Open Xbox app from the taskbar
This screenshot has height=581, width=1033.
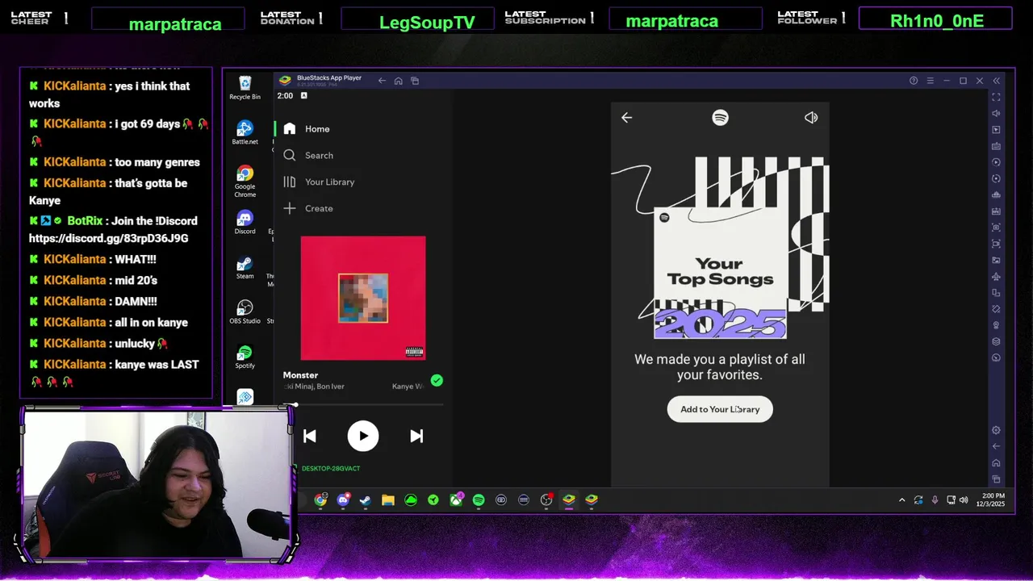tap(456, 500)
